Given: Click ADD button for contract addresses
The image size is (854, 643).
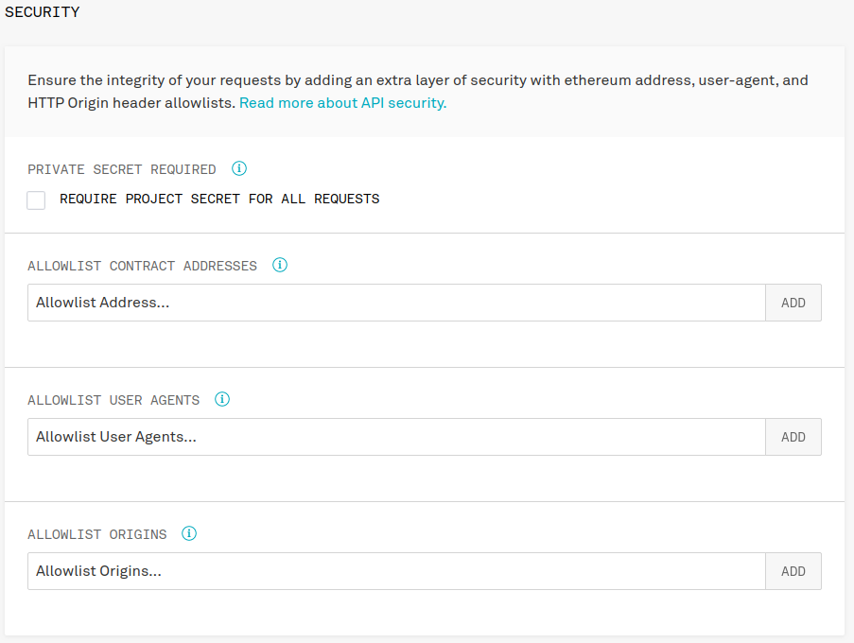Looking at the screenshot, I should 793,303.
